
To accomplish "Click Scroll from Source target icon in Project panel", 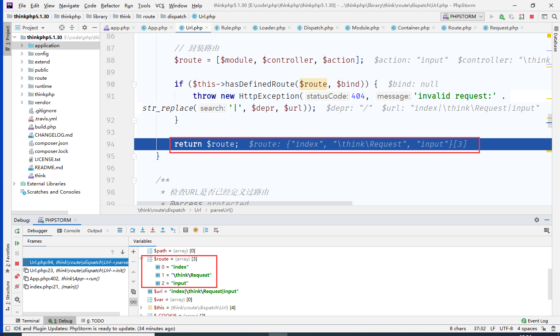I will pyautogui.click(x=62, y=27).
